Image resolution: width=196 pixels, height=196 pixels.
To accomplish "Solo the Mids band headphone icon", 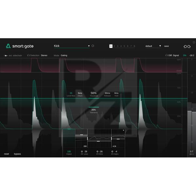I will 97,154.
